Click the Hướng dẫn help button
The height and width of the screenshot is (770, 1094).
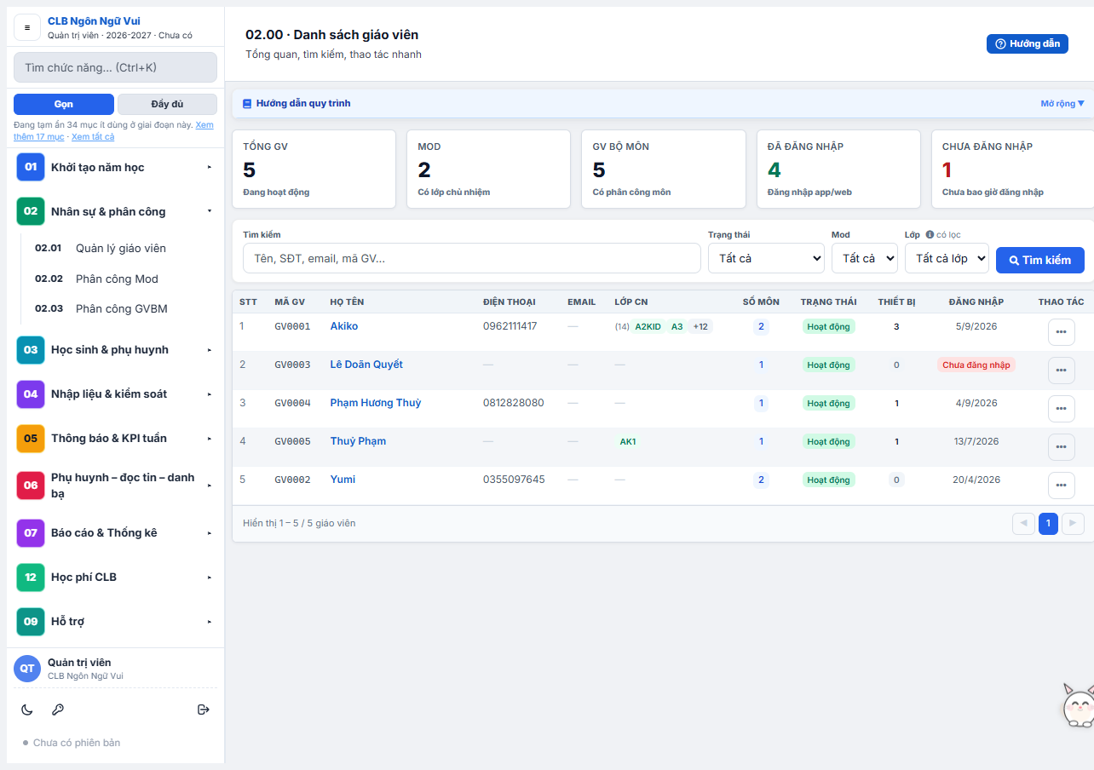pyautogui.click(x=1028, y=43)
